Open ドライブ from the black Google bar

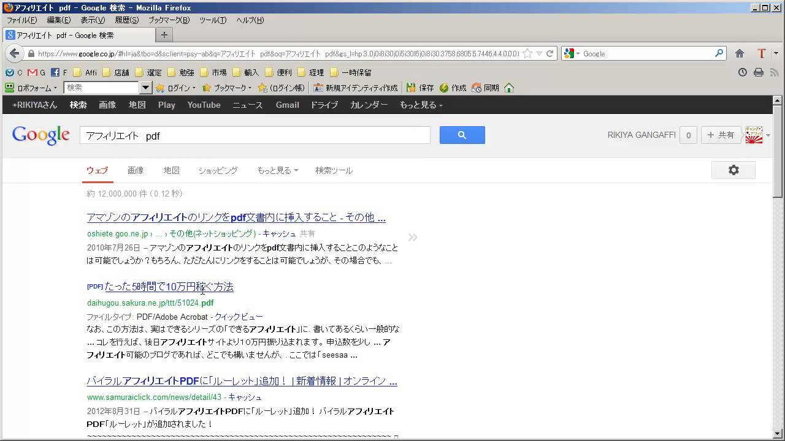click(x=324, y=105)
